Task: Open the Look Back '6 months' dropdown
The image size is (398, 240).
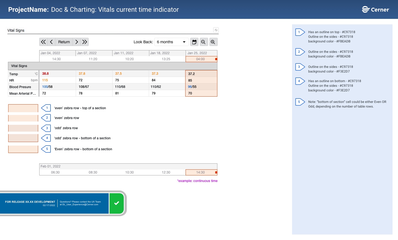Action: (171, 42)
